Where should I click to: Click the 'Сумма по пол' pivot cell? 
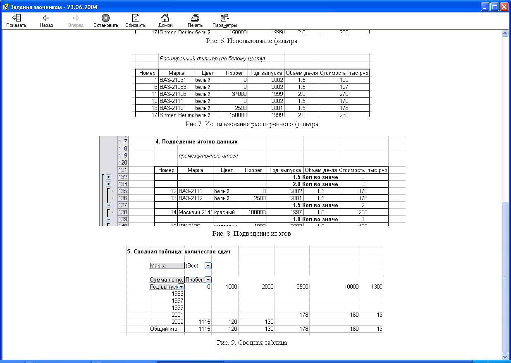[x=167, y=280]
